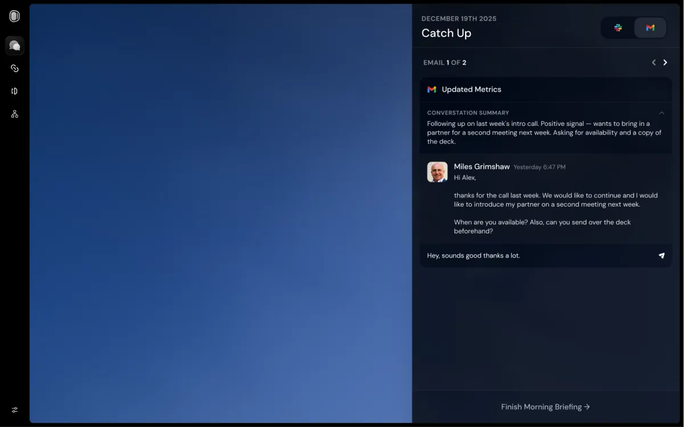The height and width of the screenshot is (427, 684).
Task: Click the 'Hi Alex,' greeting line
Action: point(465,178)
